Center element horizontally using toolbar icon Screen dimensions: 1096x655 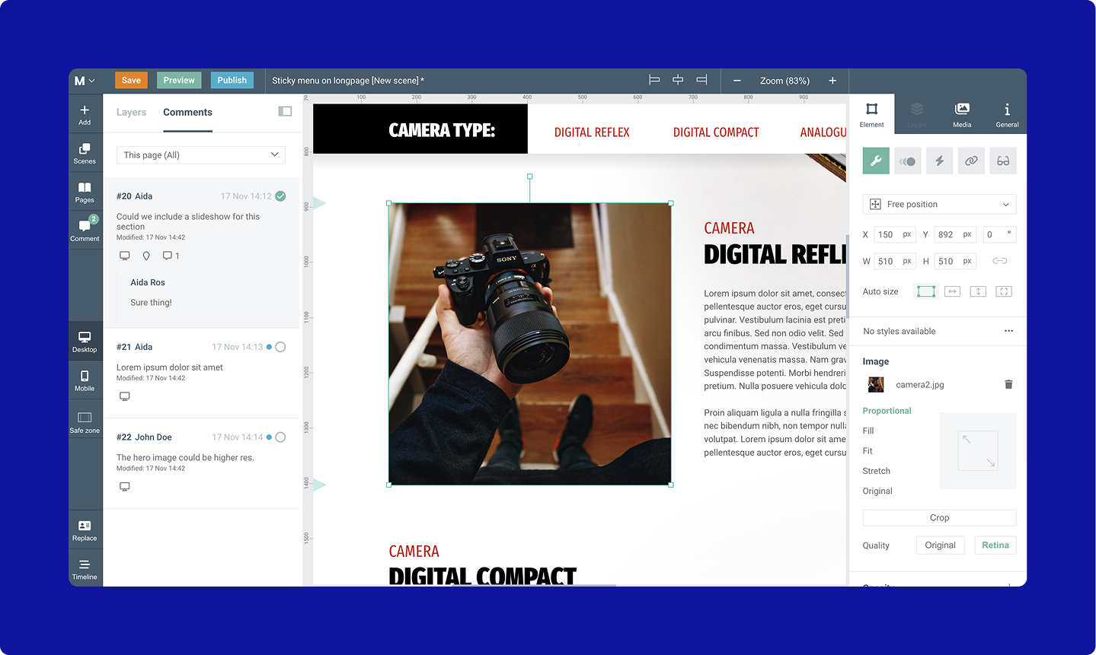click(x=677, y=79)
